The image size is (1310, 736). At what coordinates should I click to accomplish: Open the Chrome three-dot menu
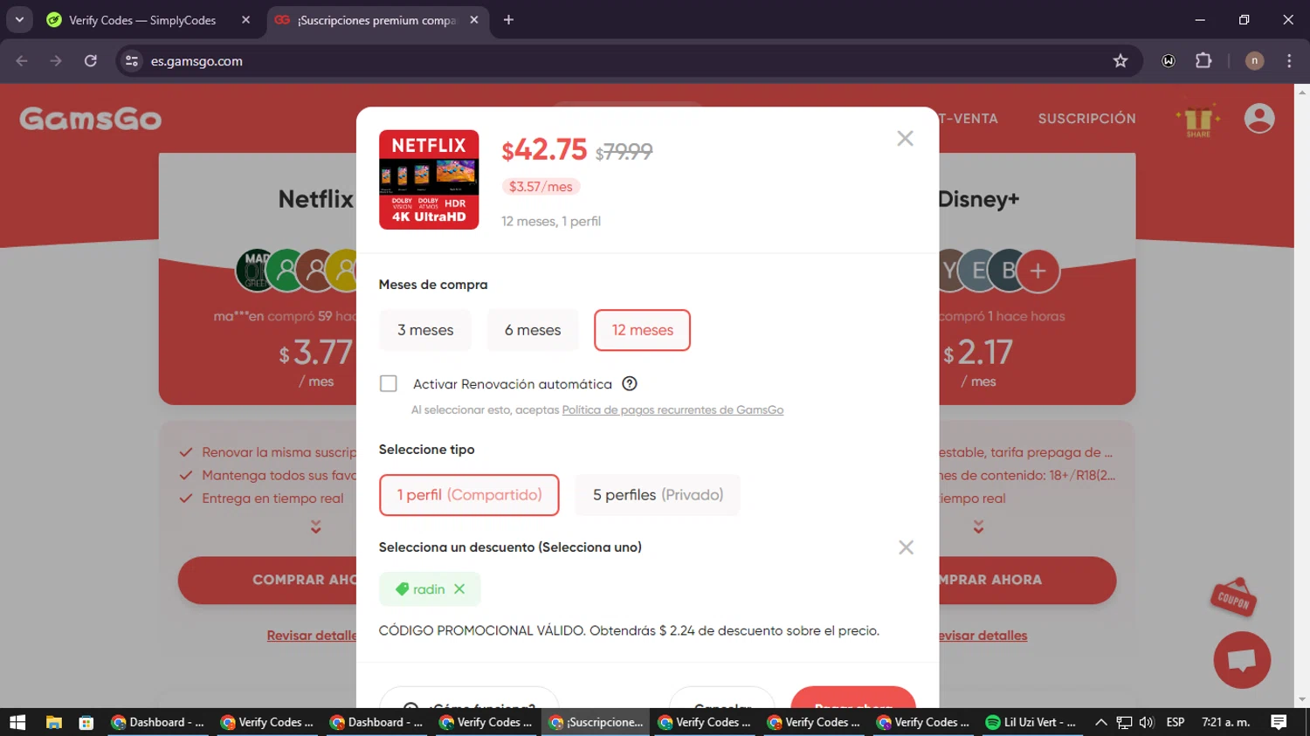click(x=1289, y=61)
